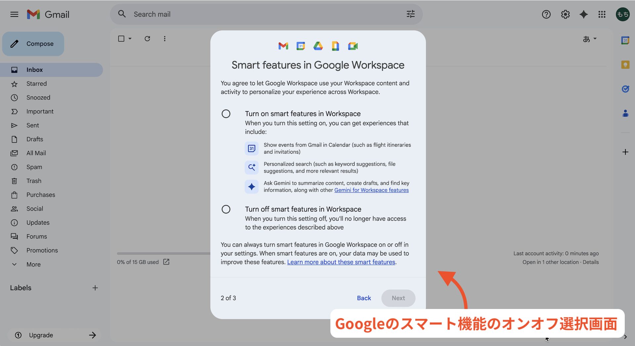Open Google Keep in the side panel
This screenshot has width=635, height=346.
tap(625, 65)
